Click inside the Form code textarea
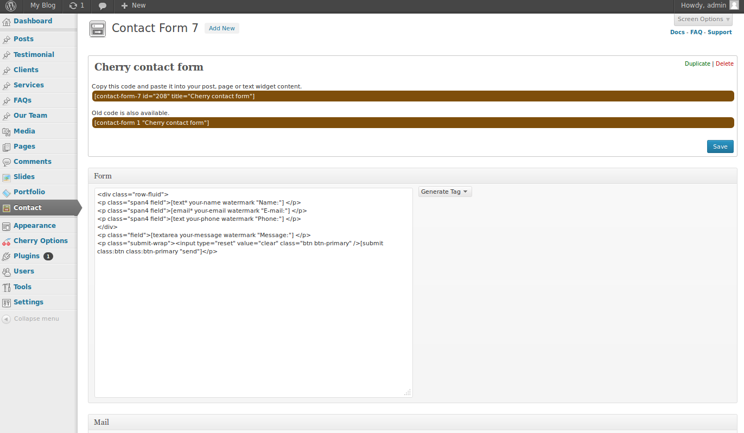744x433 pixels. (253, 292)
